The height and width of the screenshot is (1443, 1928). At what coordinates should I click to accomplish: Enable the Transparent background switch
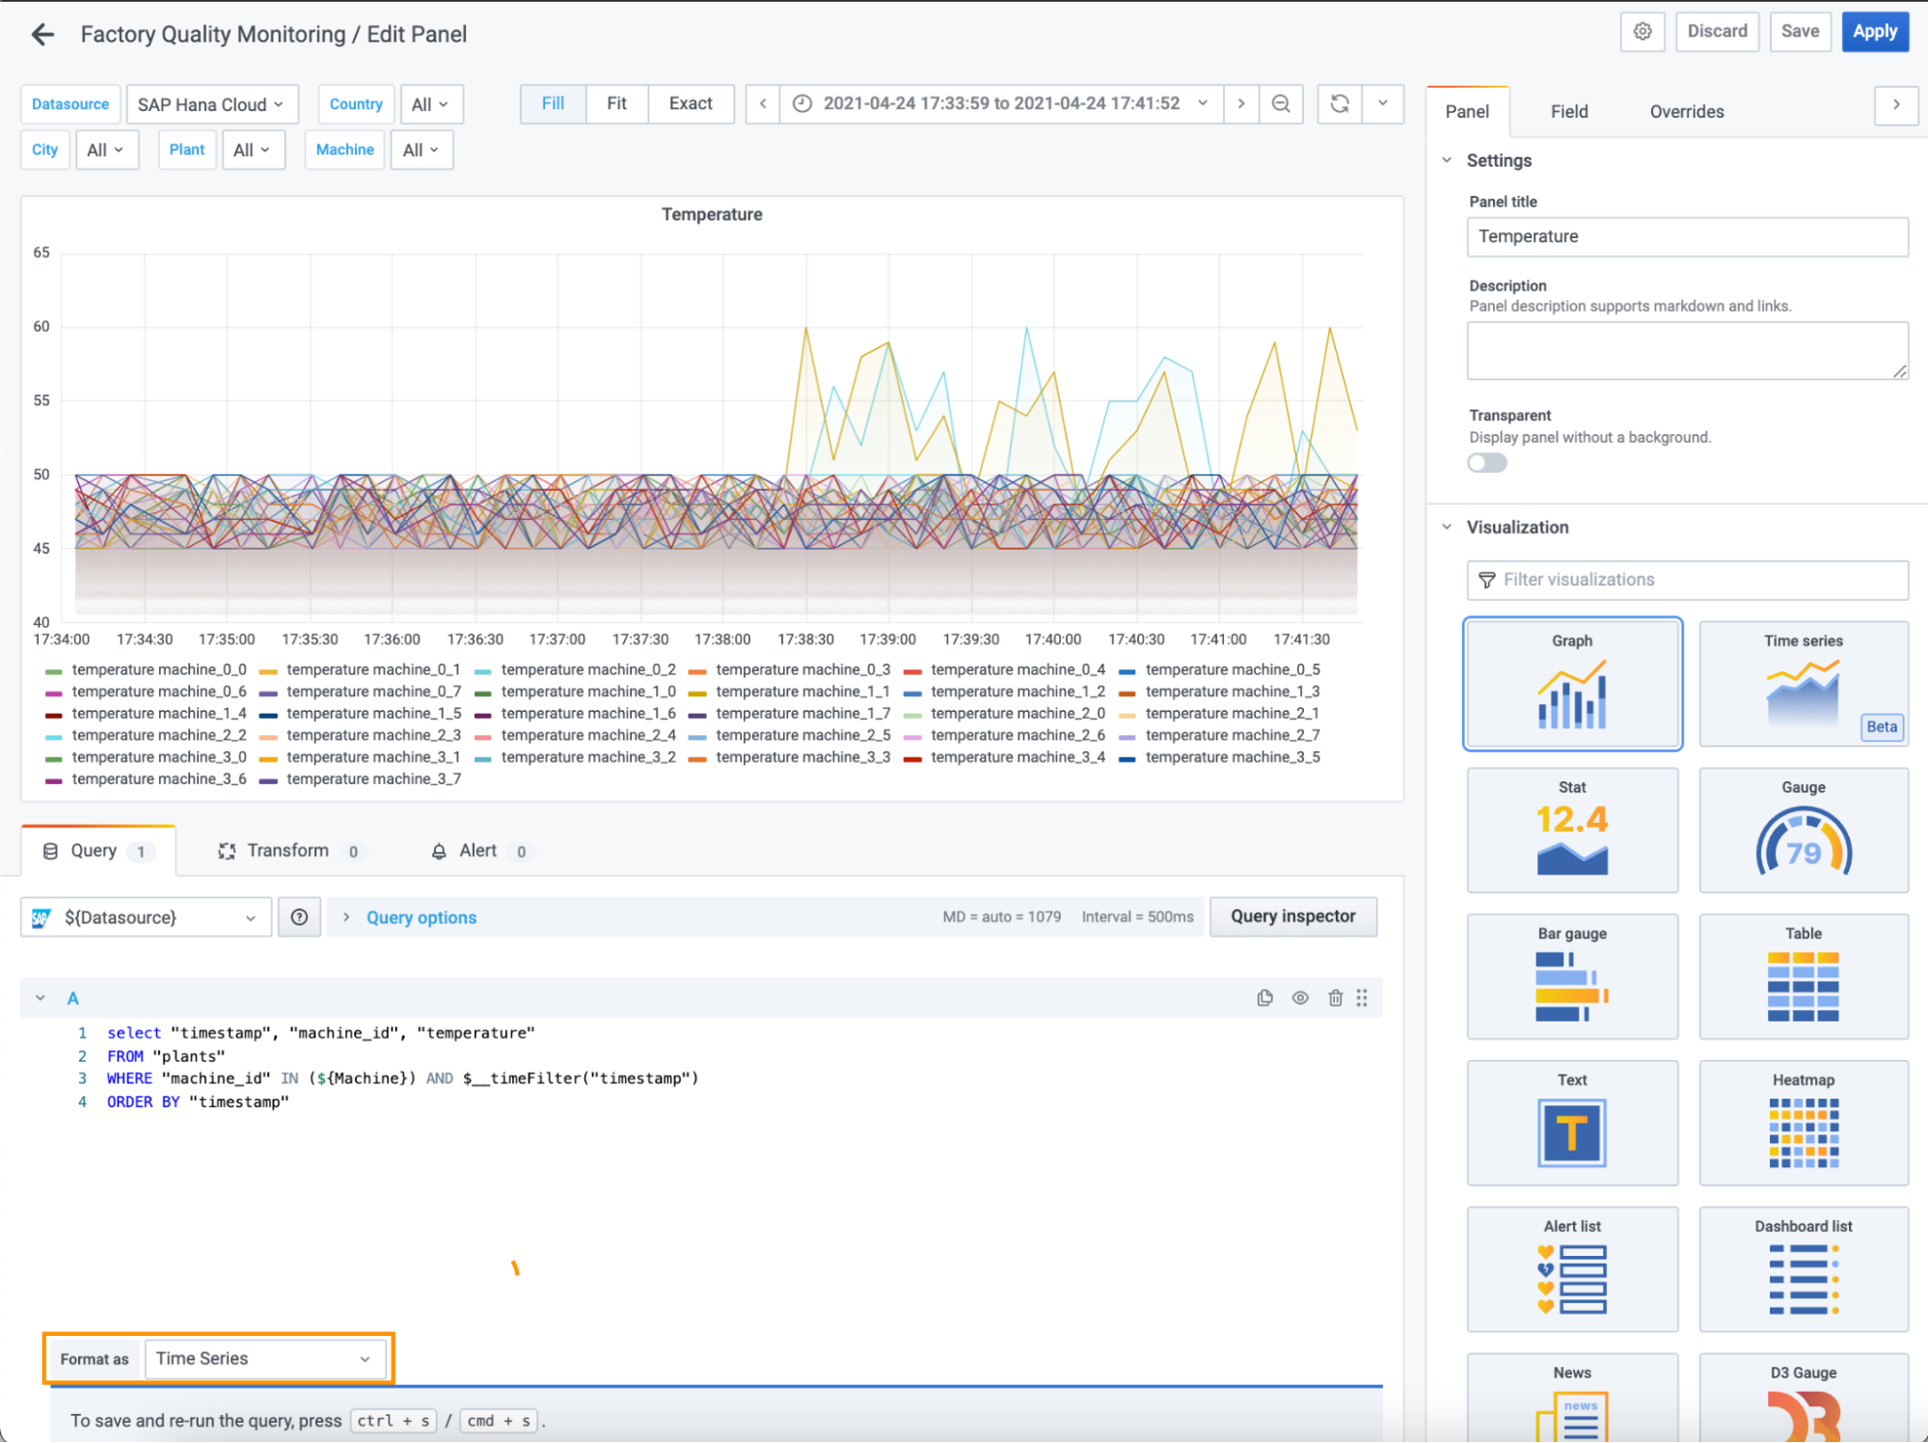1486,463
